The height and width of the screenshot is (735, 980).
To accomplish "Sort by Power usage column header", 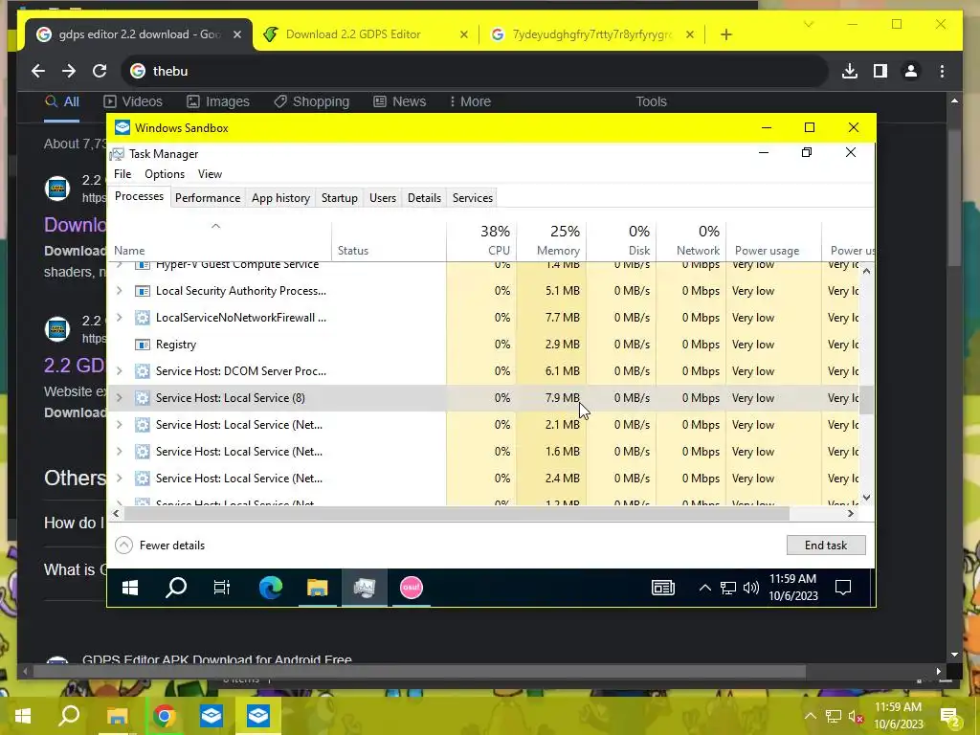I will click(x=773, y=240).
